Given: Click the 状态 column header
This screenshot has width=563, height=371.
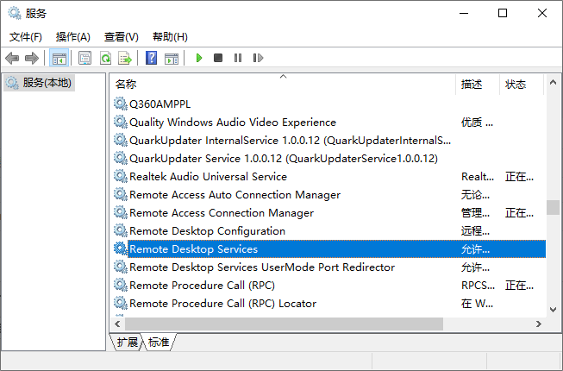Looking at the screenshot, I should pos(516,85).
